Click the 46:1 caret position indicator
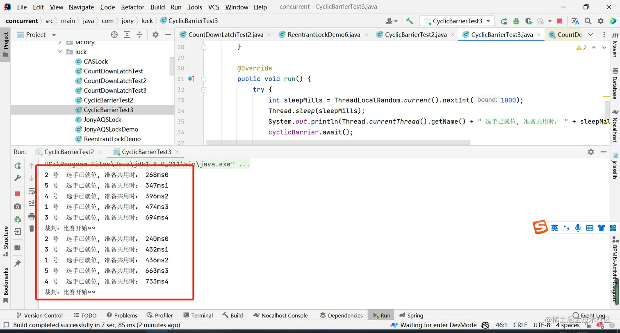The width and height of the screenshot is (620, 333). point(501,325)
